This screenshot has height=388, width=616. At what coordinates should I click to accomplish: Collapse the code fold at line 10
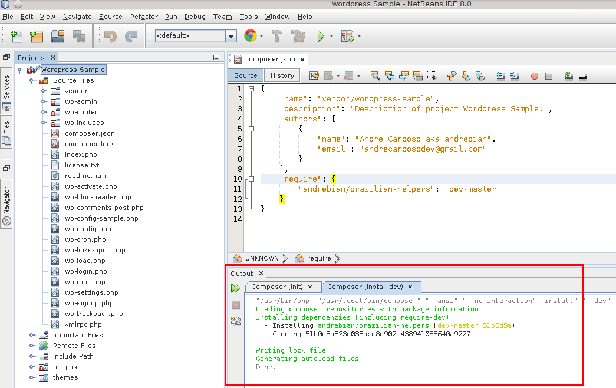[252, 179]
